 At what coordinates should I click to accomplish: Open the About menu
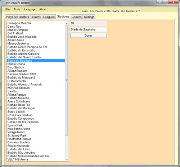43,9
